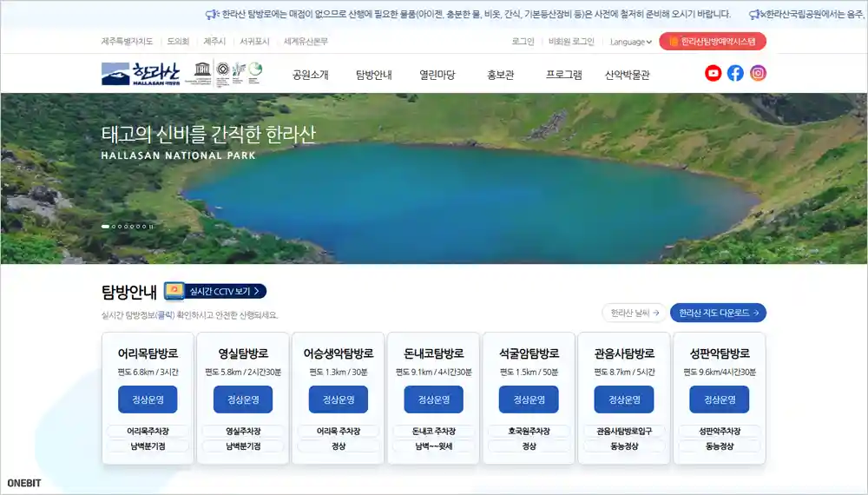Click the Biosphere Reserve logo
This screenshot has width=868, height=495.
(239, 70)
